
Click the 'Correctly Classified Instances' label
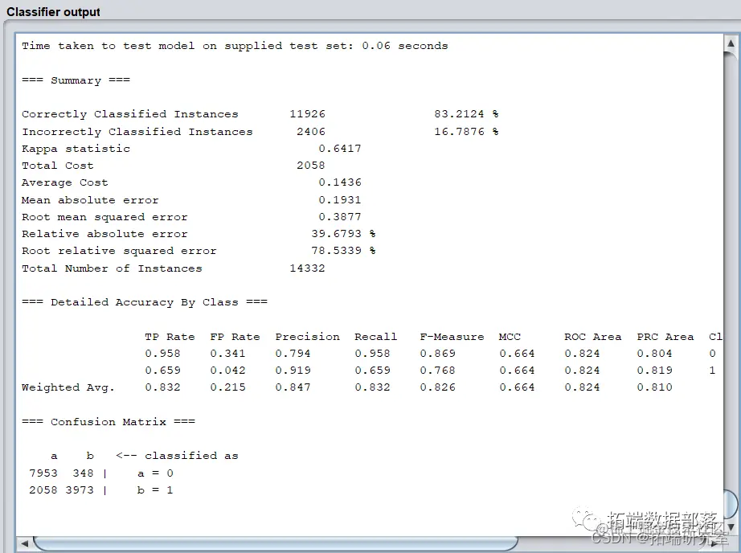pos(130,114)
